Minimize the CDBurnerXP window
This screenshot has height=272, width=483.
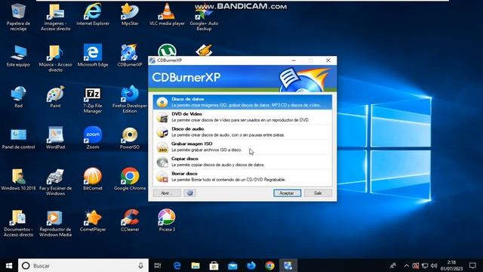[294, 60]
